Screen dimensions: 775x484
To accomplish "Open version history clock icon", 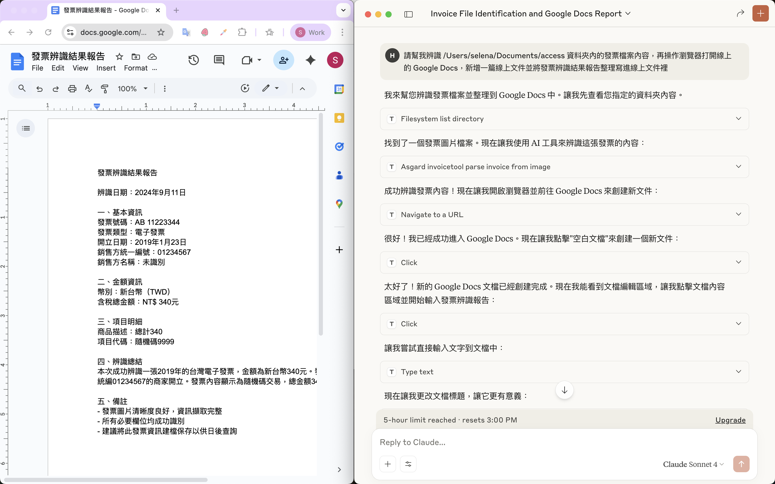I will 193,60.
